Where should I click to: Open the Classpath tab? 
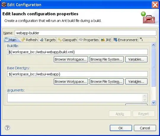(67, 40)
